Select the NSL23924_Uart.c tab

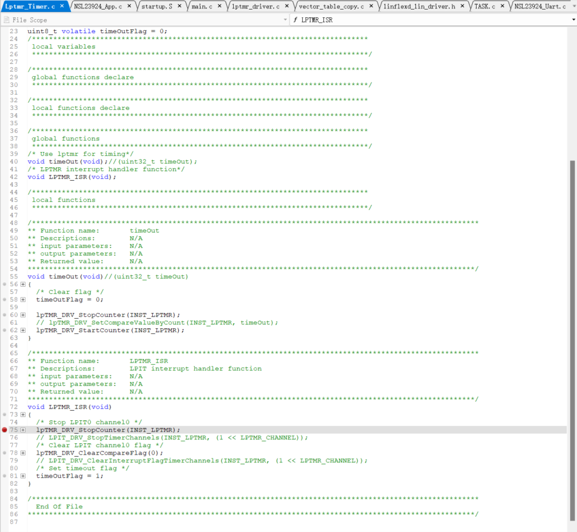click(540, 6)
